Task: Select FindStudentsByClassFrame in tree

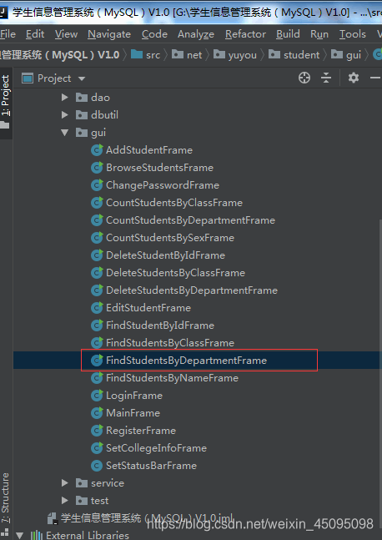Action: [x=170, y=343]
